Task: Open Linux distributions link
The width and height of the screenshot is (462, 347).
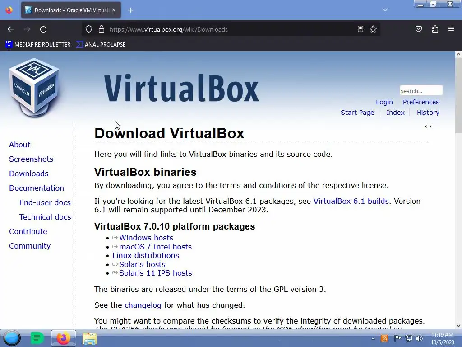Action: coord(146,256)
